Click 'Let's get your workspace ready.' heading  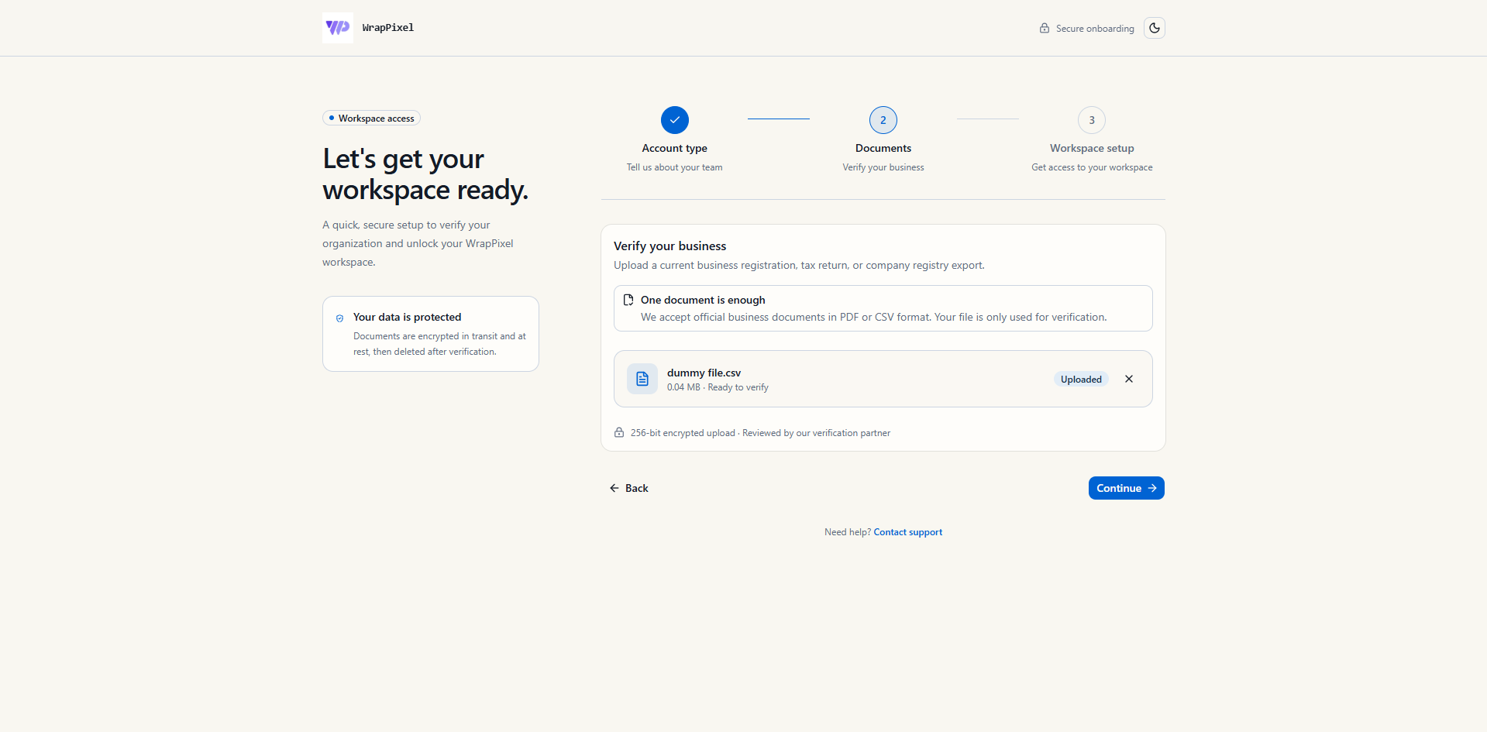point(425,174)
